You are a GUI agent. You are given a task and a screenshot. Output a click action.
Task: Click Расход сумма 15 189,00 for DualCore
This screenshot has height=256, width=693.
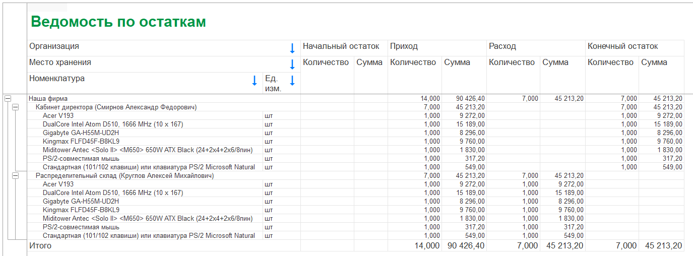point(570,193)
